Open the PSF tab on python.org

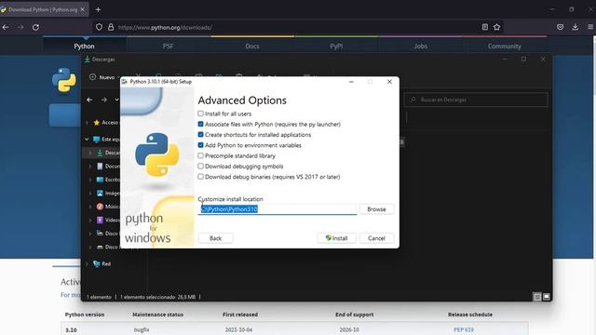(x=168, y=47)
